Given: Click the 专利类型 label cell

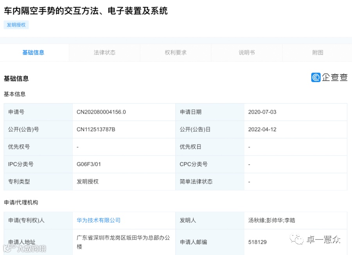Looking at the screenshot, I should coord(38,182).
